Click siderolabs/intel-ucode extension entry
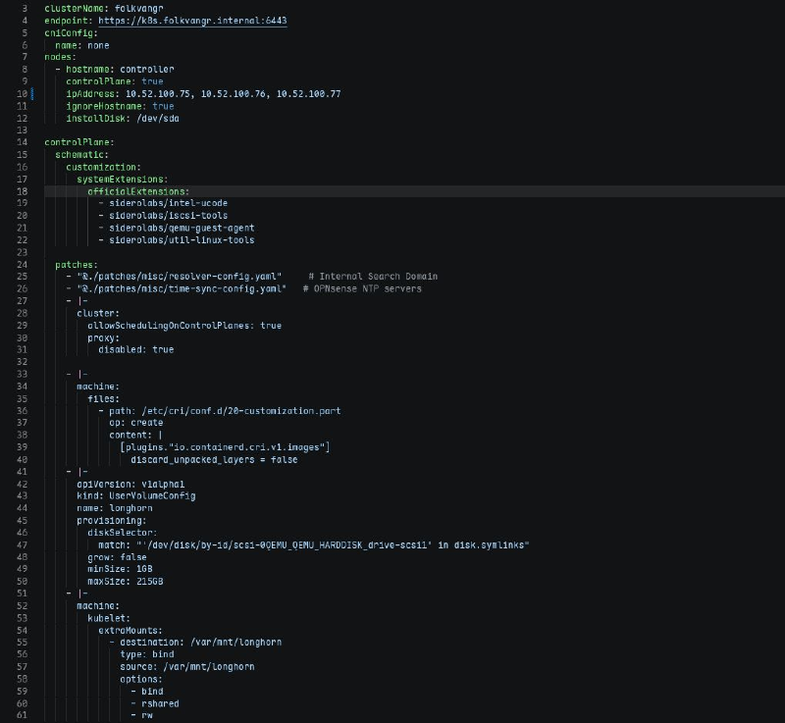785x723 pixels. (168, 203)
